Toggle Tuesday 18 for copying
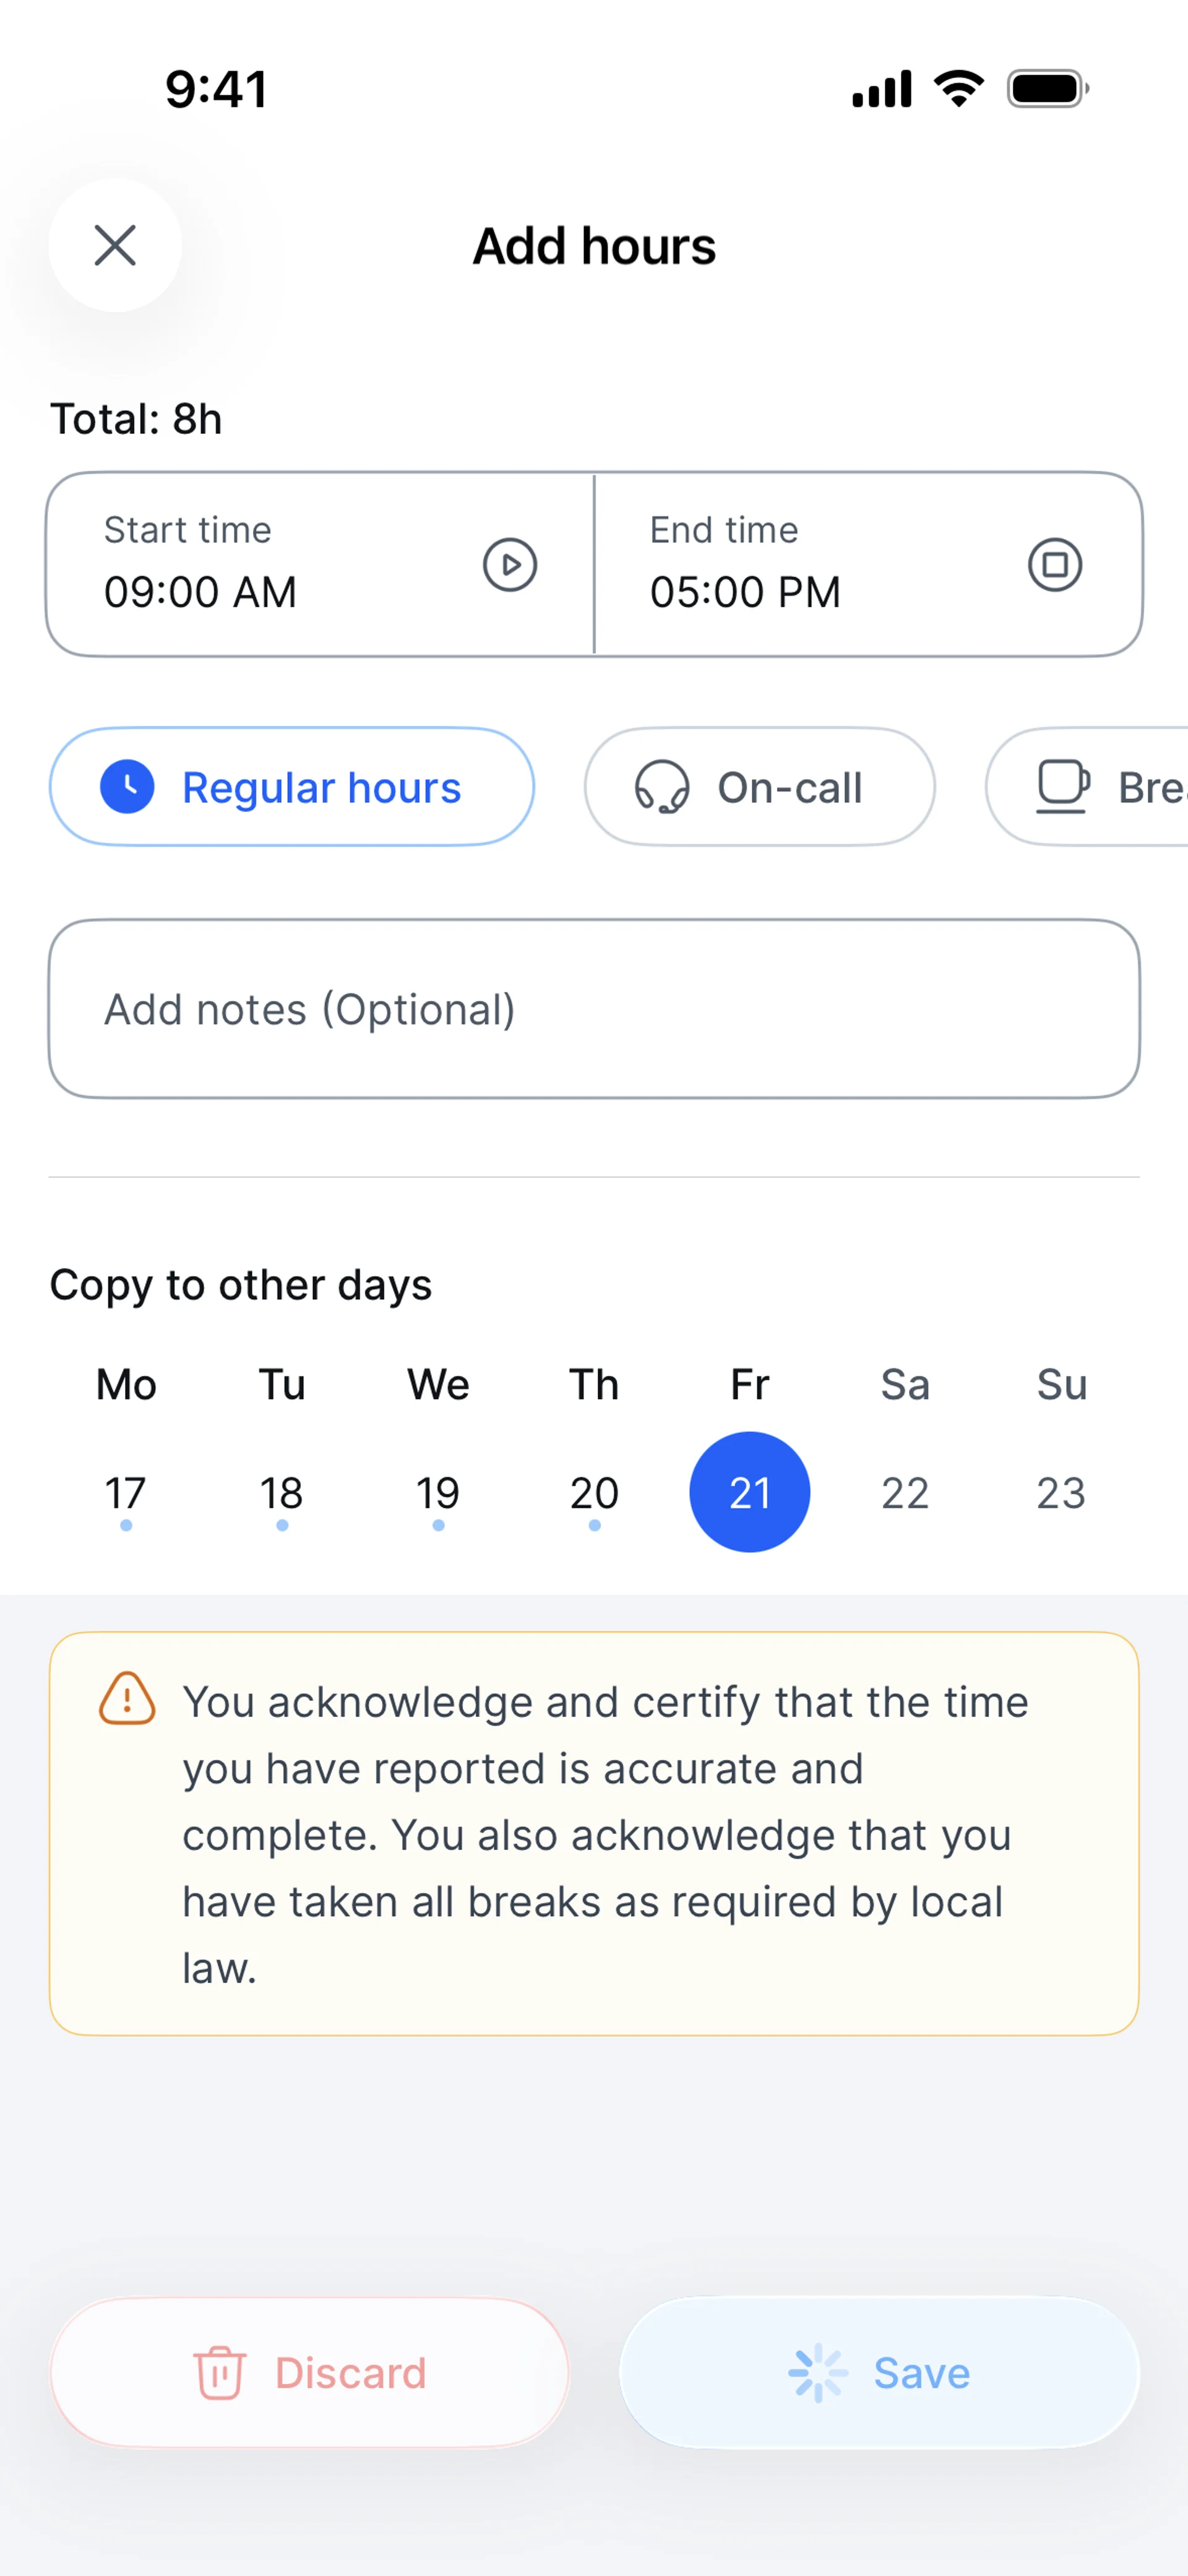Image resolution: width=1188 pixels, height=2576 pixels. pos(282,1493)
